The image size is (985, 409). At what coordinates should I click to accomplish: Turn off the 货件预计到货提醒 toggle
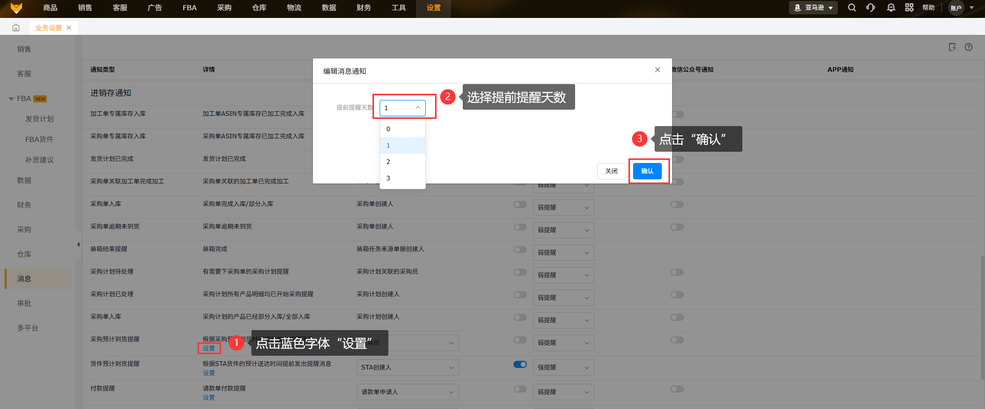[x=520, y=364]
